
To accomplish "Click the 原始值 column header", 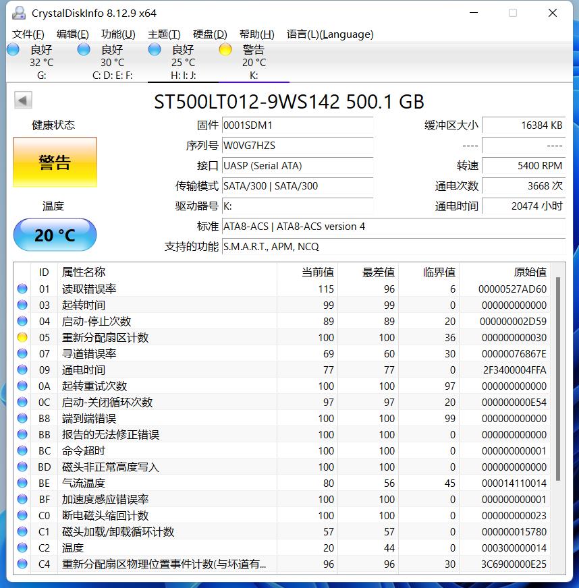I will [x=505, y=272].
